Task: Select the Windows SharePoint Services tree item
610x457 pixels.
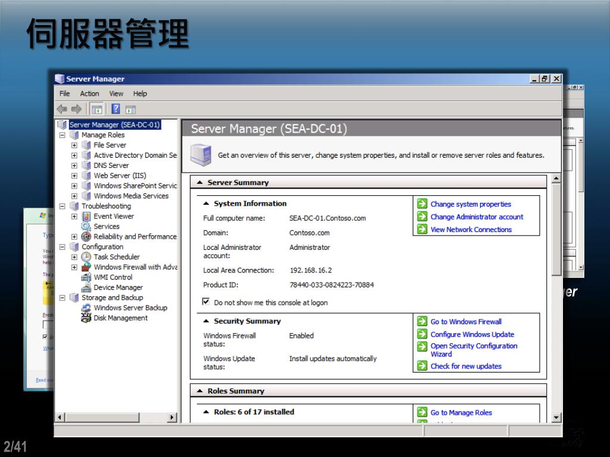Action: click(135, 186)
